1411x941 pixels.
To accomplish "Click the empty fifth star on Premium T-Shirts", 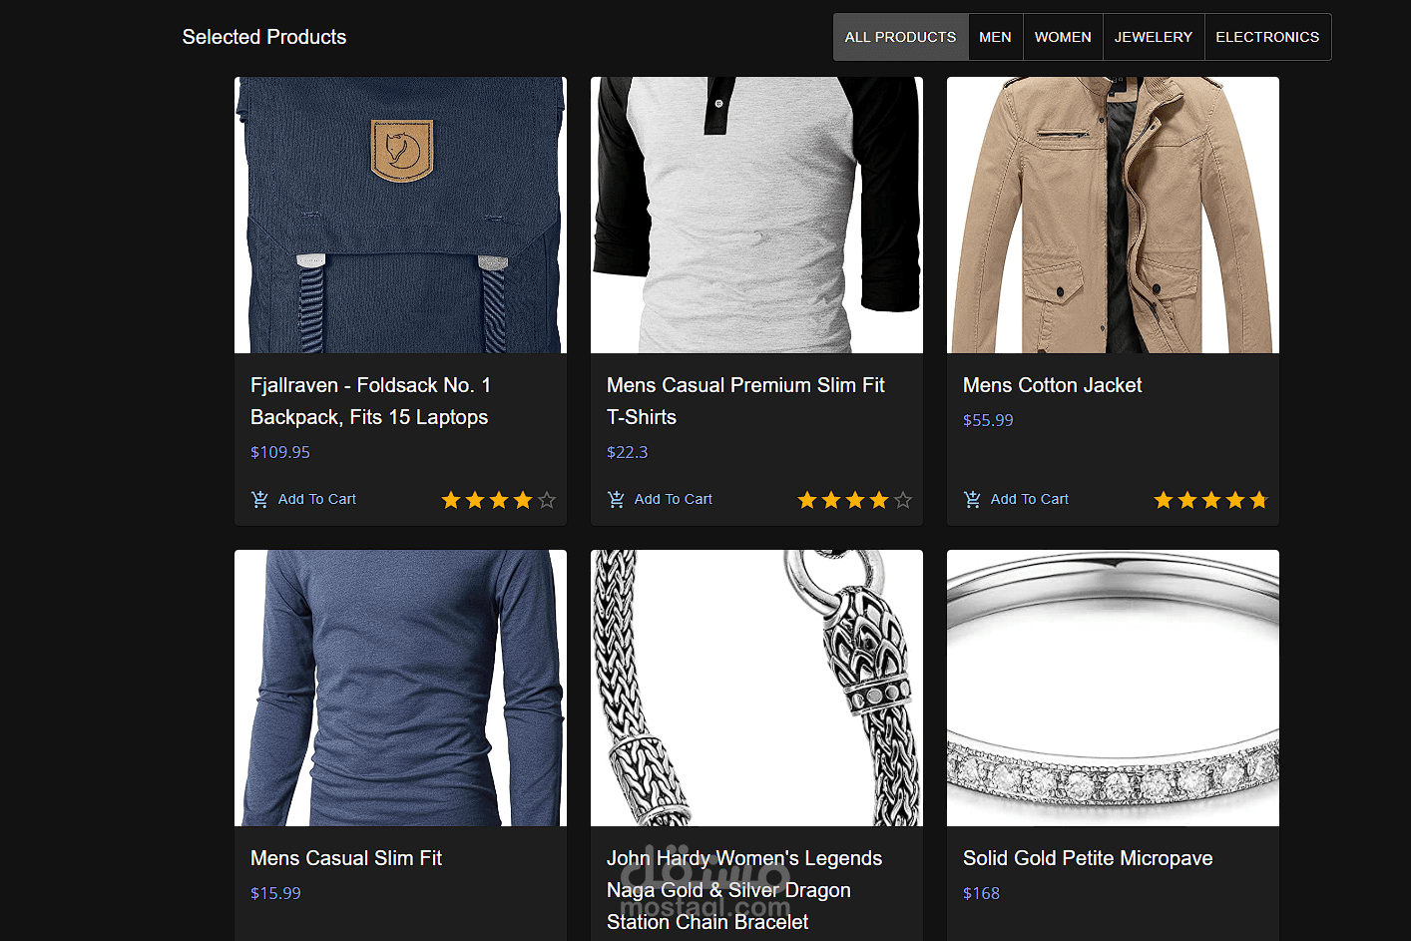I will click(903, 500).
